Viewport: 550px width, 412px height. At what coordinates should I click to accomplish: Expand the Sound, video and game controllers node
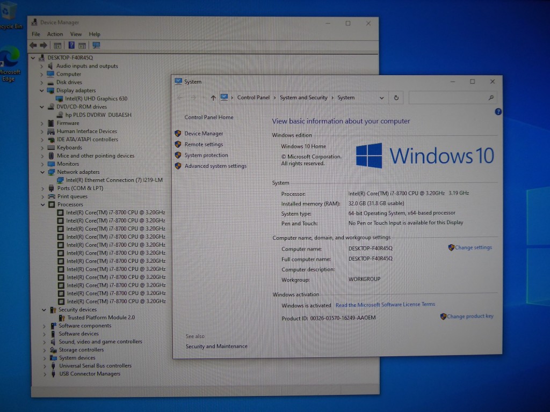tap(44, 342)
